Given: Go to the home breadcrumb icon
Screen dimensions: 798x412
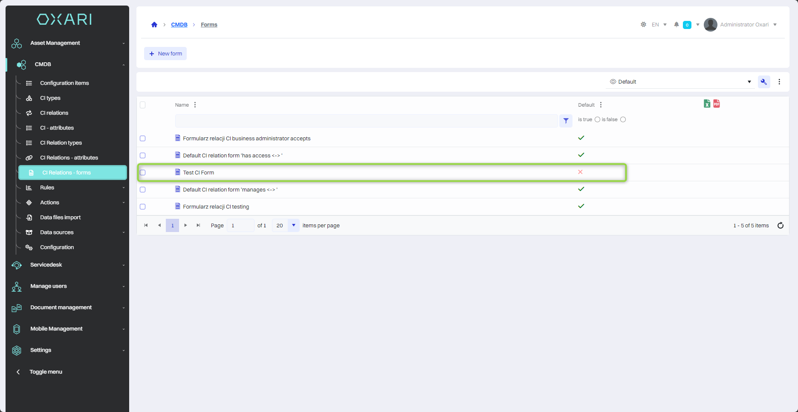Looking at the screenshot, I should [154, 25].
